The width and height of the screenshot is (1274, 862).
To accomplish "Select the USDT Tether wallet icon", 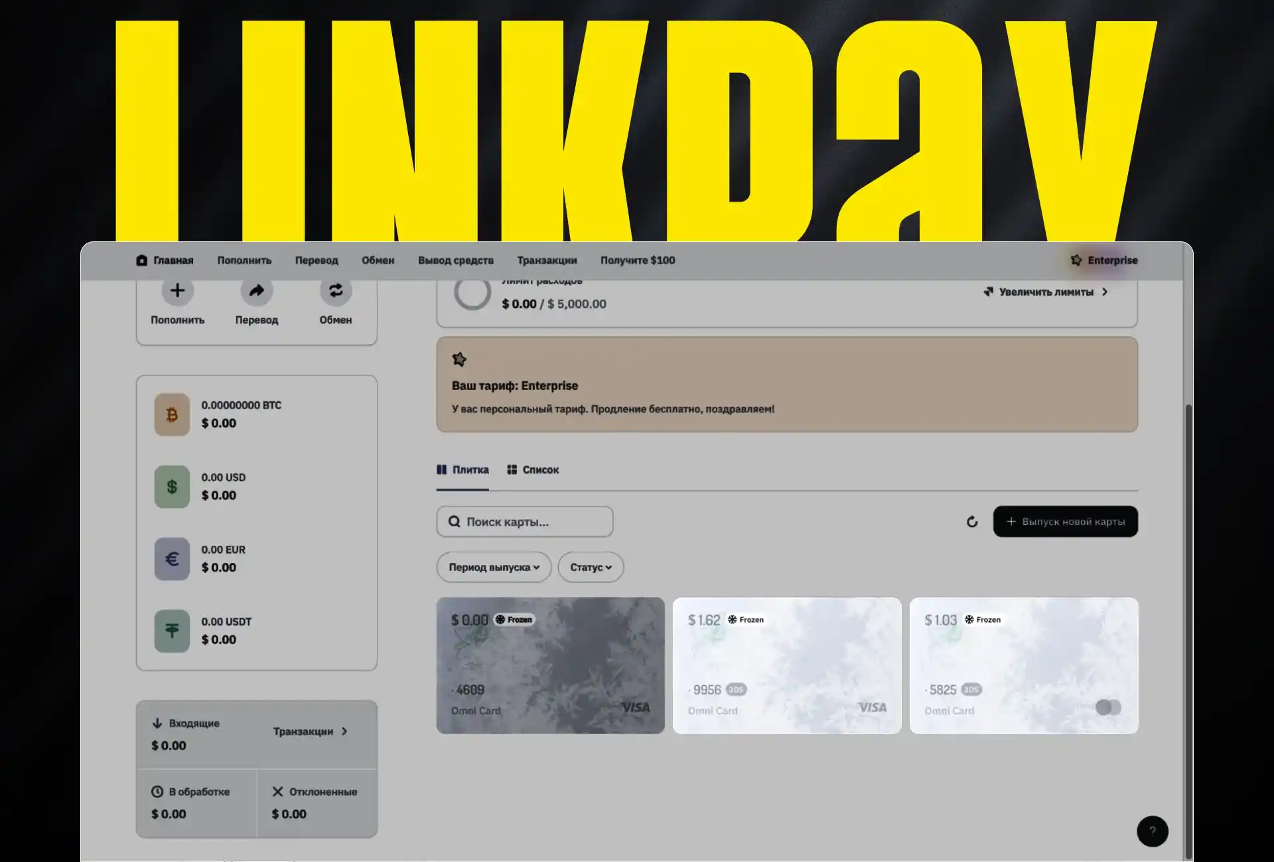I will pos(172,631).
